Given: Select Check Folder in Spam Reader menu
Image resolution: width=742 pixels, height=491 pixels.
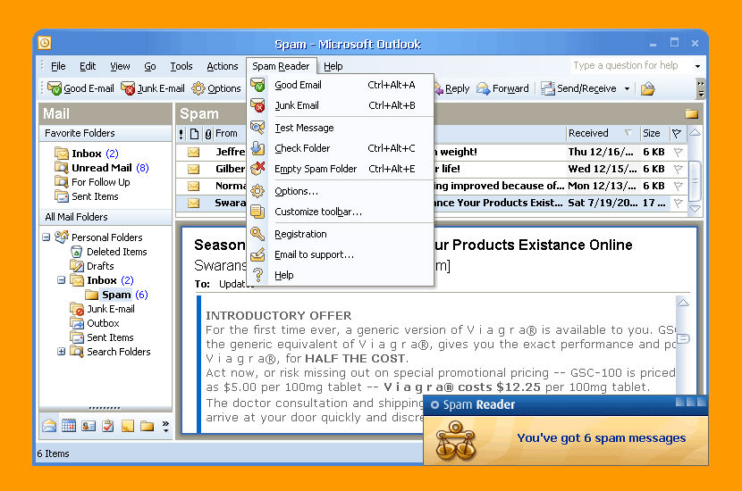Looking at the screenshot, I should [302, 148].
